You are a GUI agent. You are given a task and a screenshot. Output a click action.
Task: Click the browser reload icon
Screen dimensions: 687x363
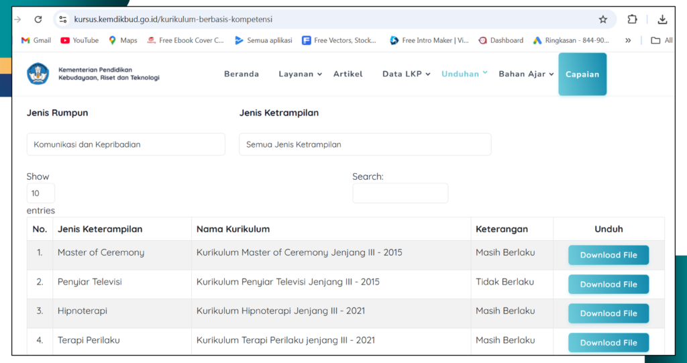[38, 19]
